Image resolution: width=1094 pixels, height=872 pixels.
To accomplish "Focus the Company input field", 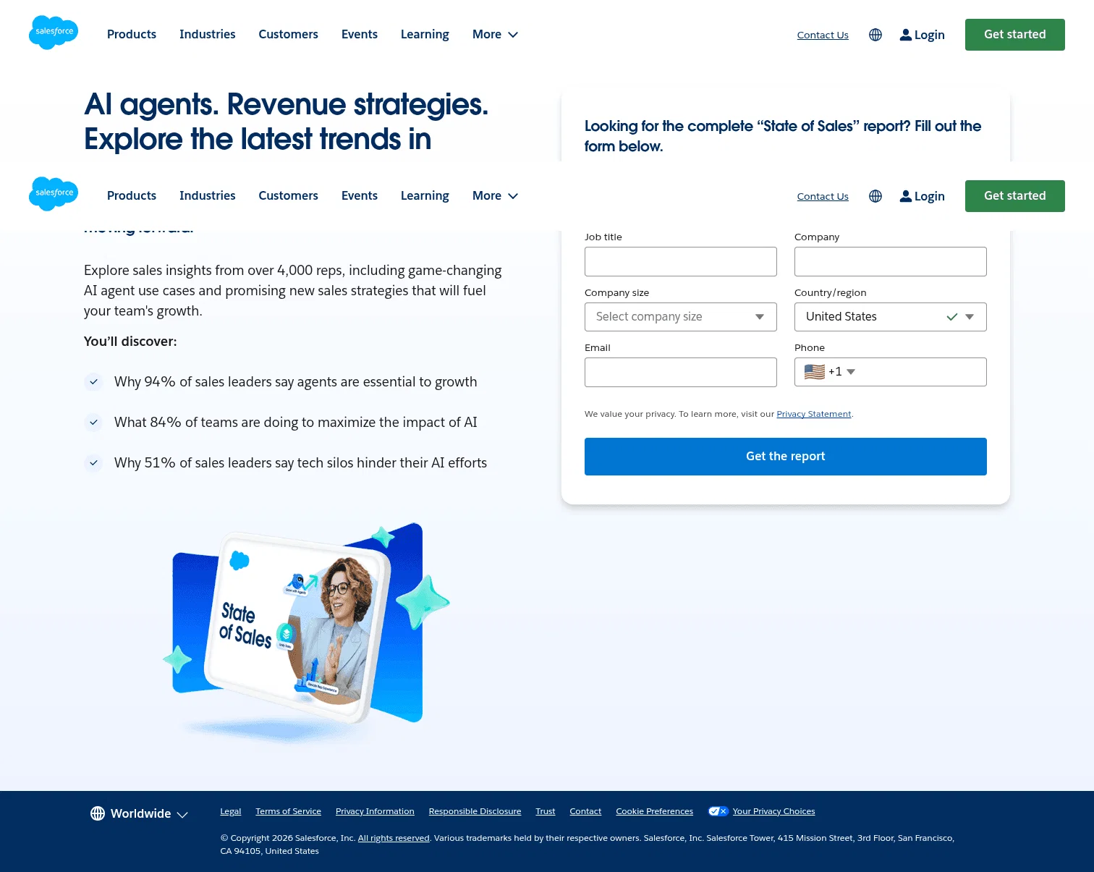I will pos(891,261).
